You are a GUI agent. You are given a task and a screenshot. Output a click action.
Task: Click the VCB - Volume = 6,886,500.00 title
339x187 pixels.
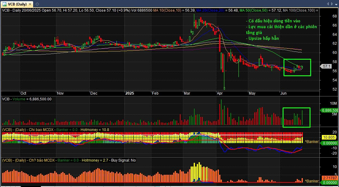pos(27,99)
